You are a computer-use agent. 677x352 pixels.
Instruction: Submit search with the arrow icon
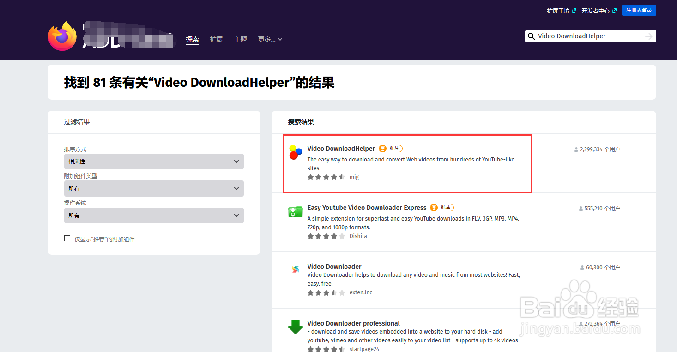pos(649,36)
